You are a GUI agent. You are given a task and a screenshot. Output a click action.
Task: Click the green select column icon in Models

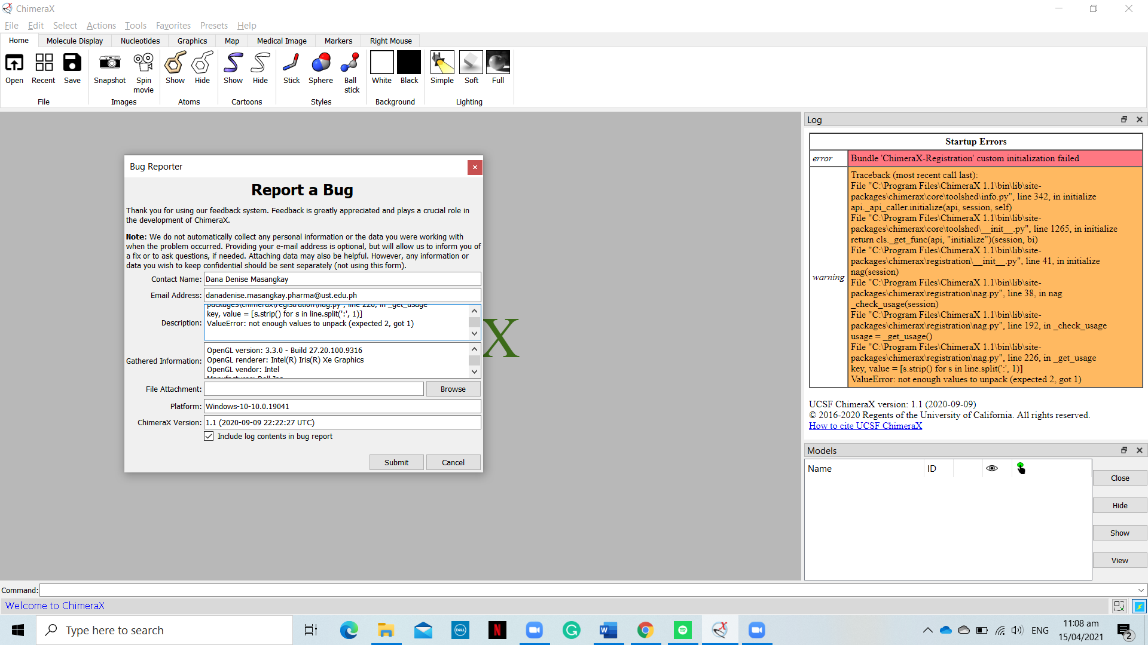click(1021, 469)
